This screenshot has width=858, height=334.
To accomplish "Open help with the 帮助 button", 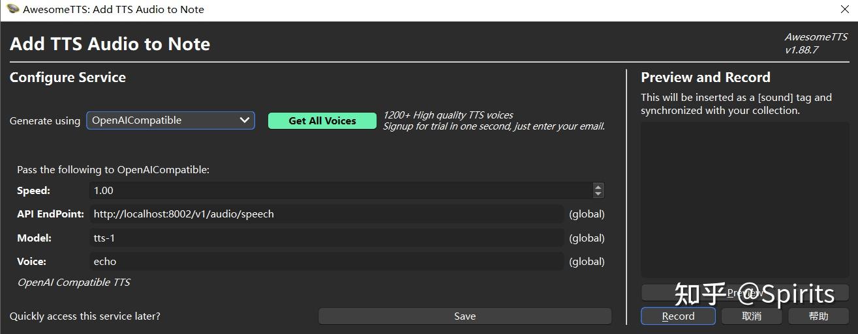I will coord(818,316).
